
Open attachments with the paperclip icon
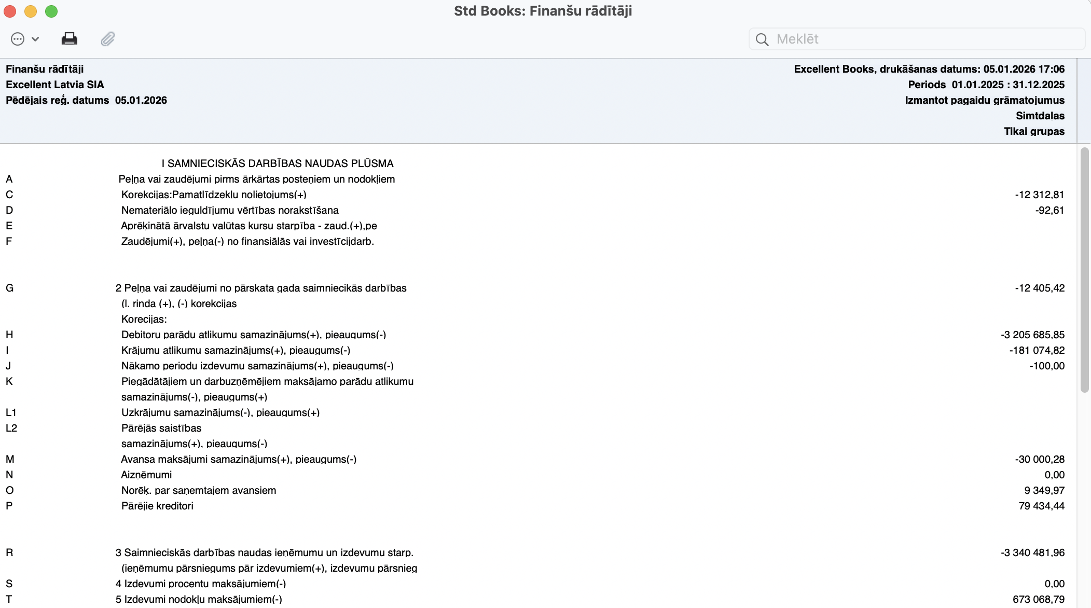pos(107,39)
